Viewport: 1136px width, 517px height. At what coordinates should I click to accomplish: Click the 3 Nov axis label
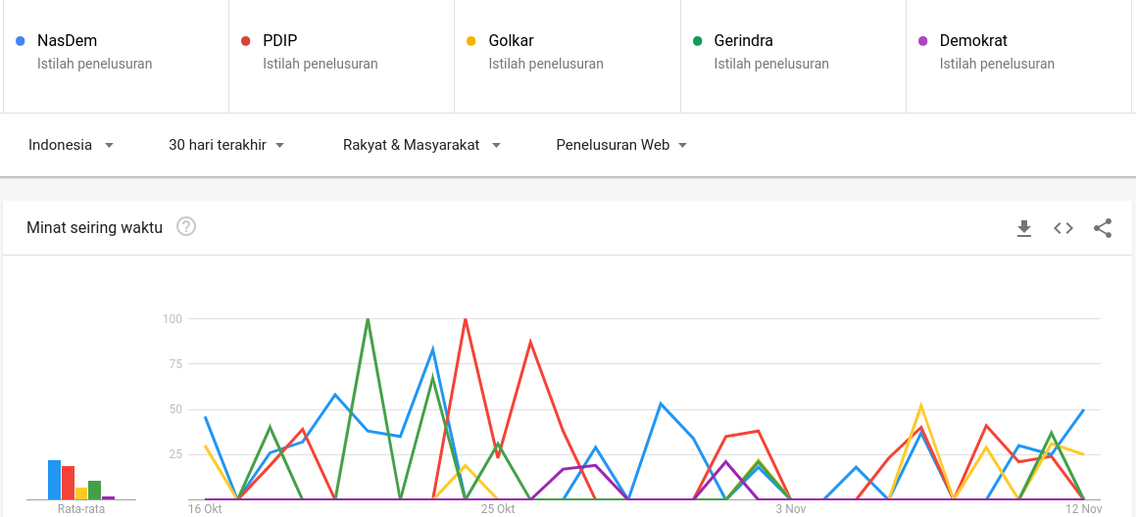pyautogui.click(x=790, y=509)
